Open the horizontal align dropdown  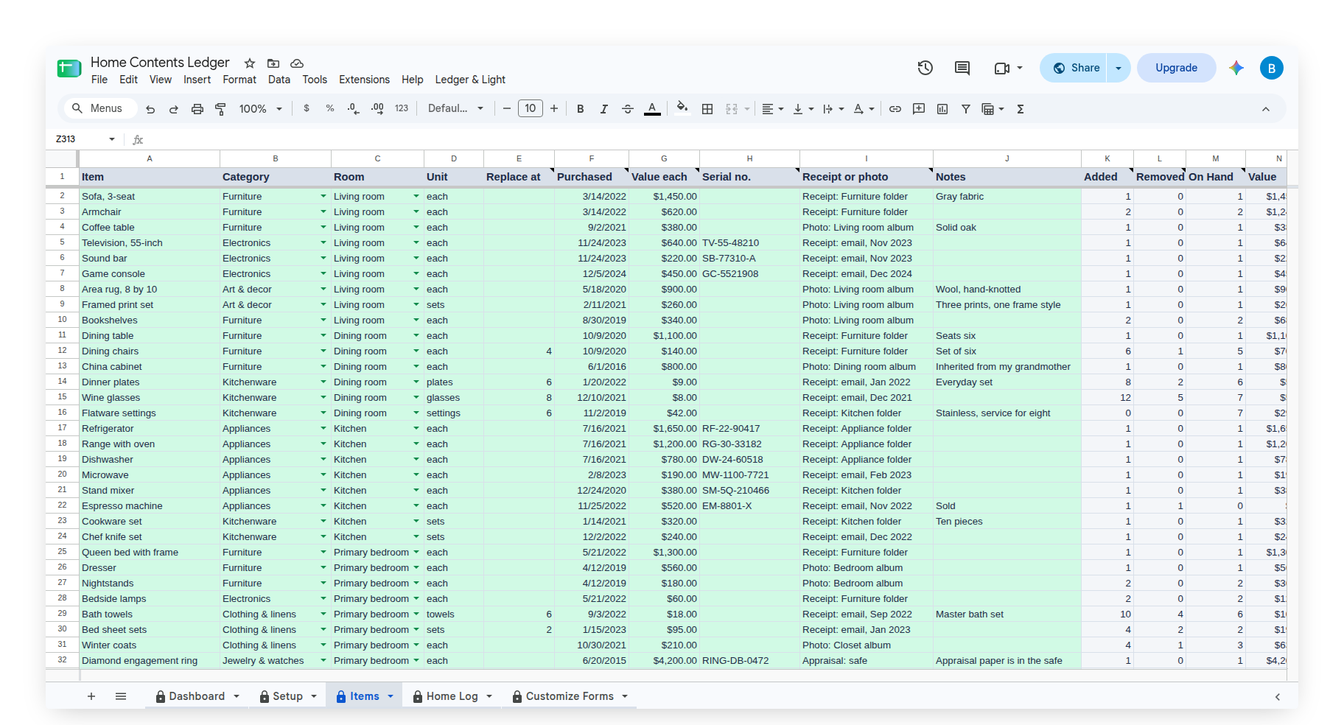[x=772, y=109]
